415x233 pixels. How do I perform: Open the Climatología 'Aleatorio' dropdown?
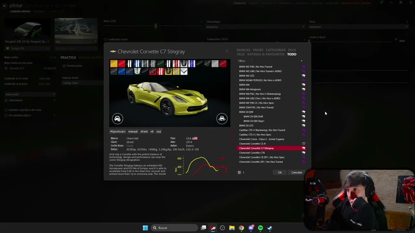click(255, 27)
